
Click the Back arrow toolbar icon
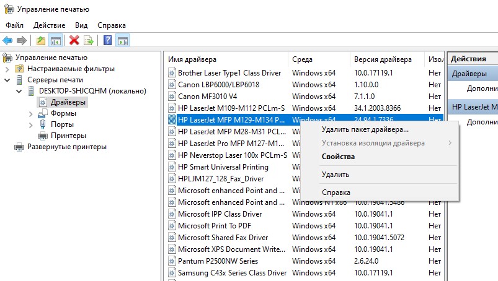click(7, 41)
